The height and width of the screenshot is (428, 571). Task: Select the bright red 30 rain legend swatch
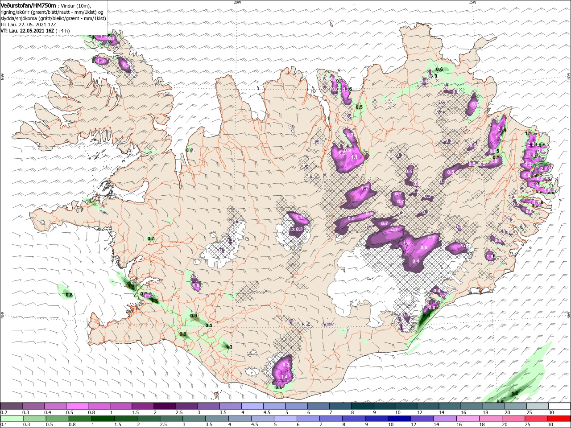tap(559, 419)
